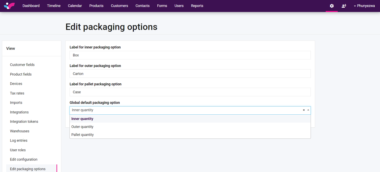This screenshot has width=380, height=172.
Task: Collapse dropdown using the arrow icon
Action: pos(308,110)
